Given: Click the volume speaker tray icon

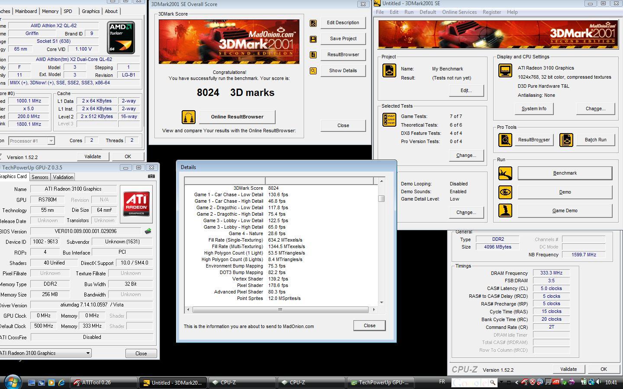Looking at the screenshot, I should point(598,382).
